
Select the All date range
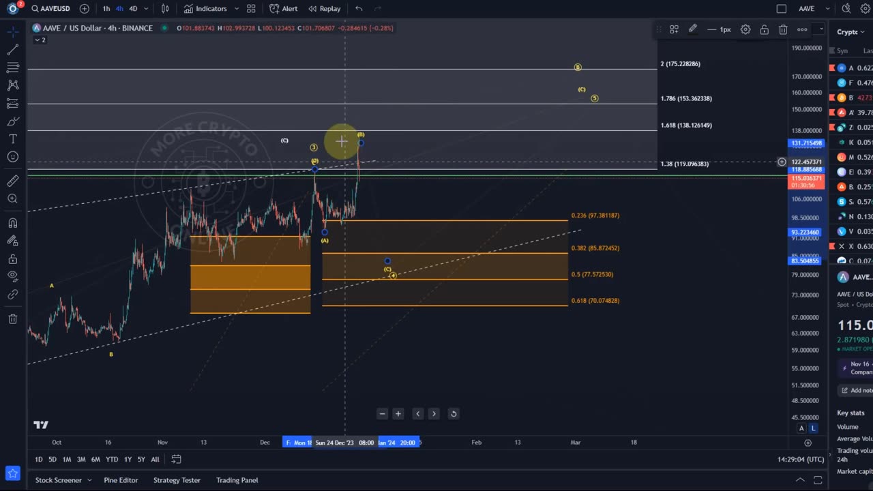coord(155,459)
